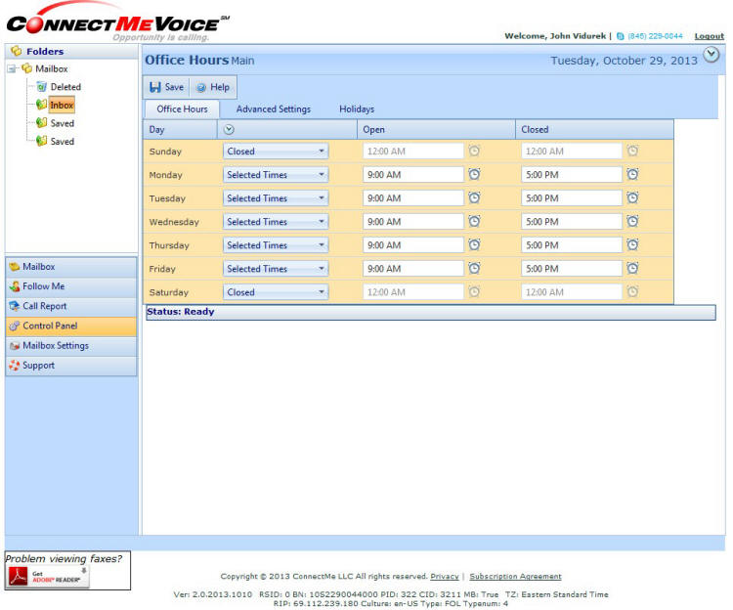Open Call Report in the side navigation
Image resolution: width=733 pixels, height=610 pixels.
(x=71, y=306)
